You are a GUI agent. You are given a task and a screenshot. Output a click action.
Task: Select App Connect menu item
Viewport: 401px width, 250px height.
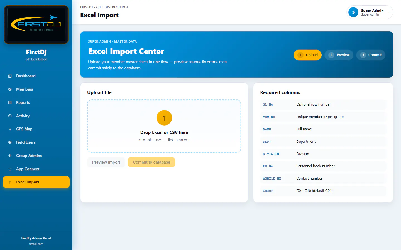coord(36,169)
